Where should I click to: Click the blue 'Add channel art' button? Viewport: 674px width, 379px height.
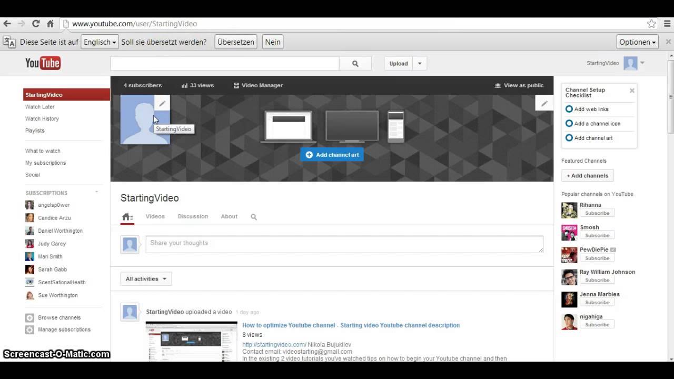click(332, 154)
